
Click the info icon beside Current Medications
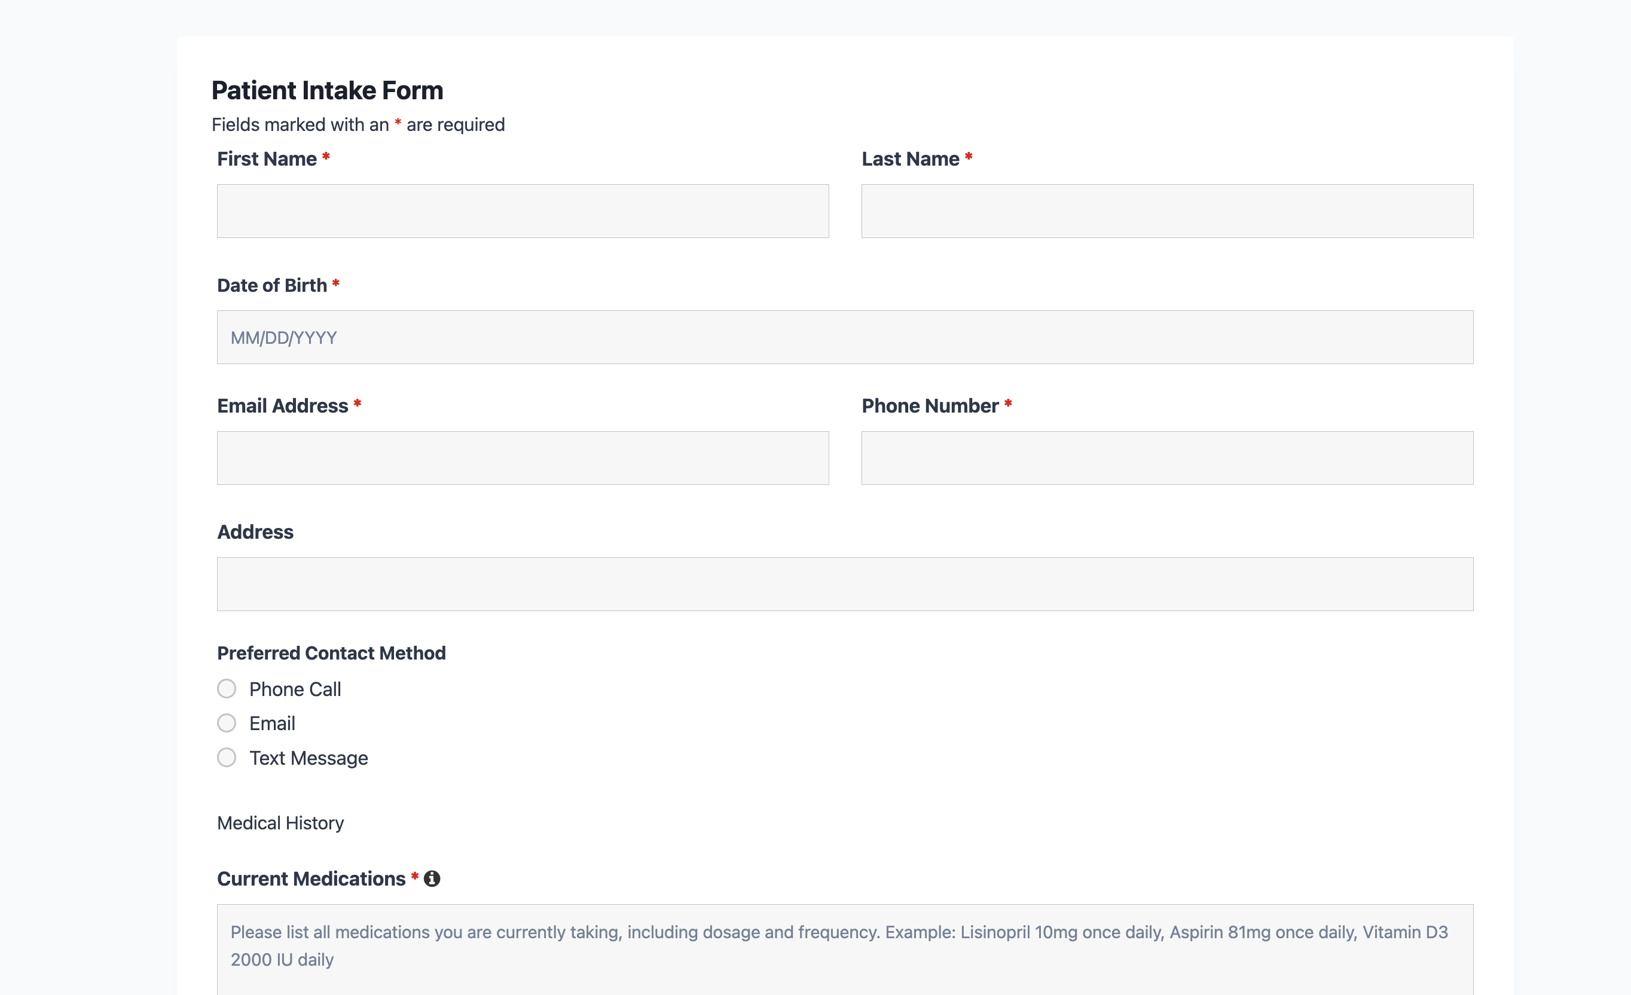(432, 878)
